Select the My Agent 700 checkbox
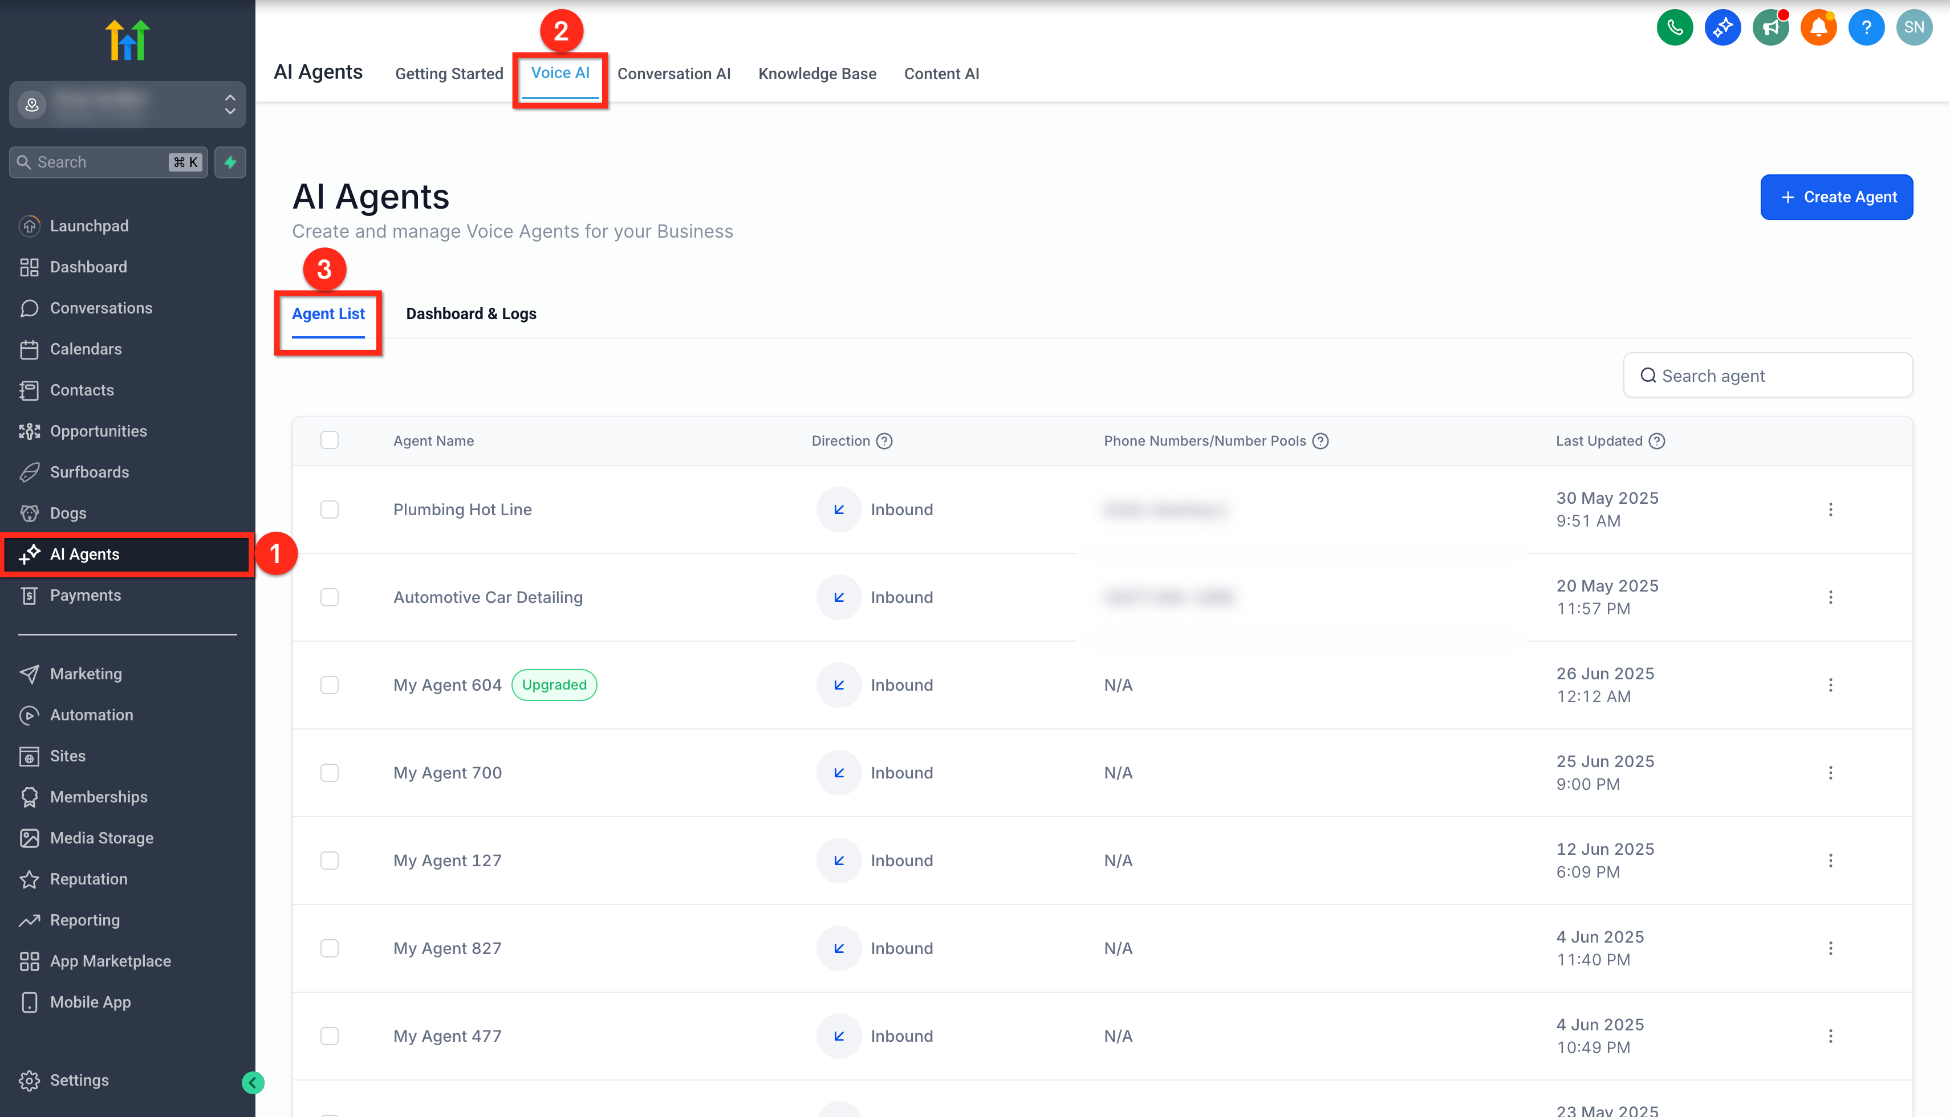The width and height of the screenshot is (1950, 1117). pyautogui.click(x=329, y=773)
